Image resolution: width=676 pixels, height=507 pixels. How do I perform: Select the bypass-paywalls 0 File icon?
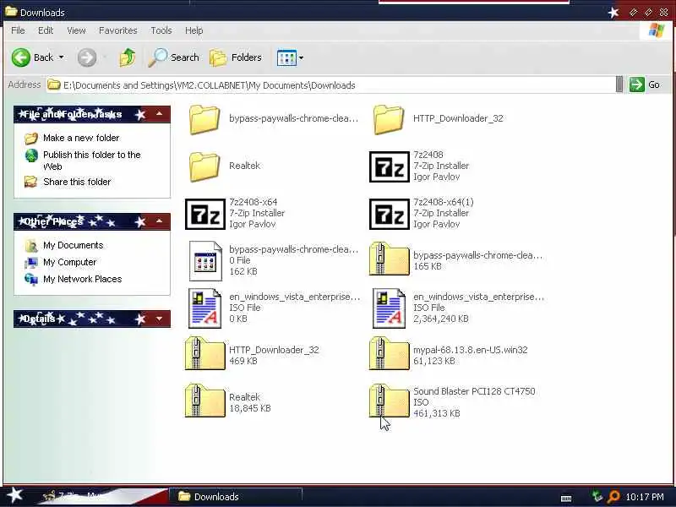205,261
